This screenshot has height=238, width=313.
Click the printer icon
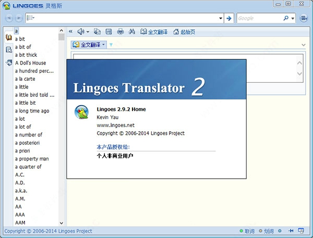pos(121,32)
